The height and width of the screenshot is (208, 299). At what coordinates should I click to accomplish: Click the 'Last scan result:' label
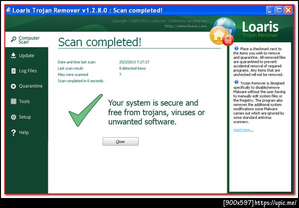[x=71, y=68]
